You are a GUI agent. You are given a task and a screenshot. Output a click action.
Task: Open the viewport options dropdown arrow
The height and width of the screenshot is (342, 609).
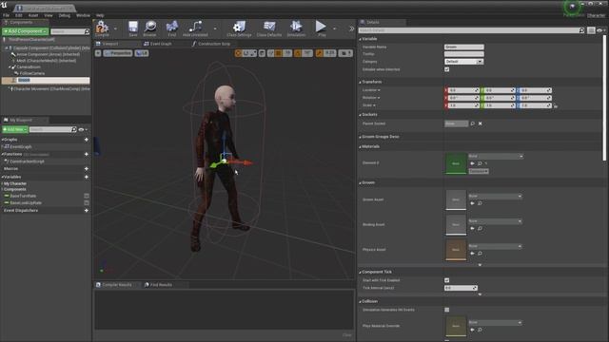(98, 53)
